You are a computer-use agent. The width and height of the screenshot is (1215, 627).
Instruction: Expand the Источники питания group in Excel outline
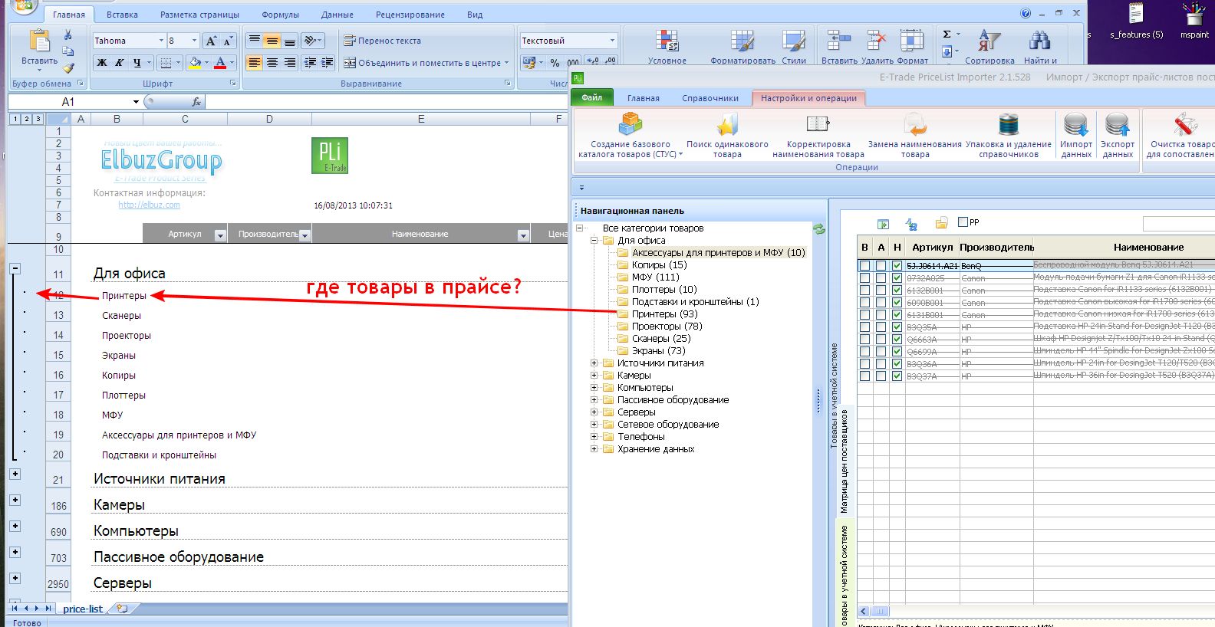(15, 474)
